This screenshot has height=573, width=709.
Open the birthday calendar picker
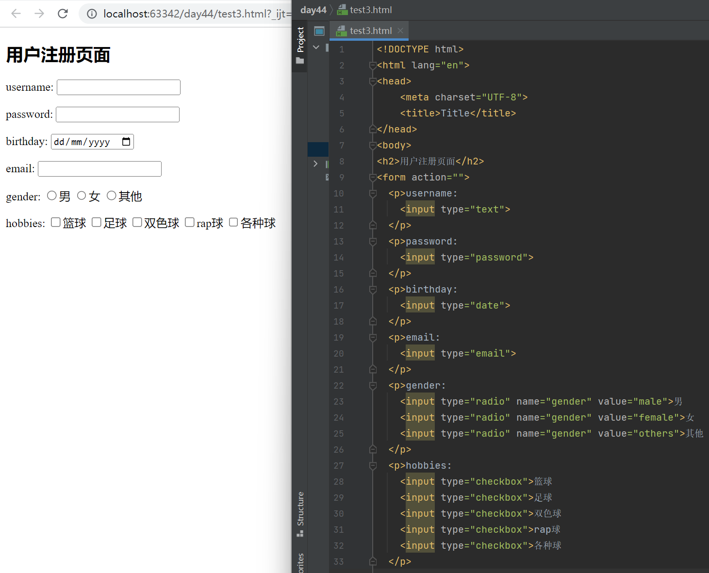(126, 142)
